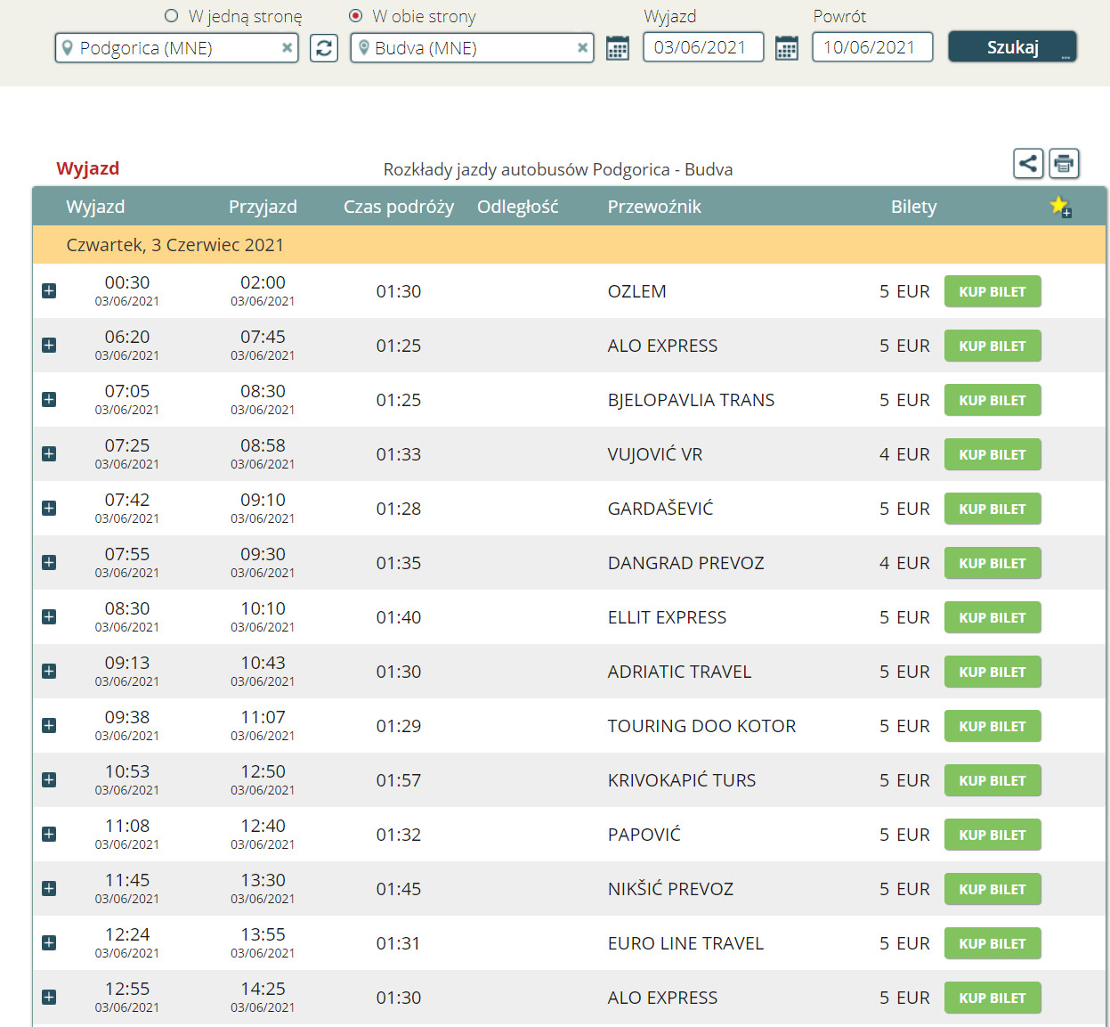Select the W obie strony option
Viewport: 1110px width, 1027px height.
point(356,16)
